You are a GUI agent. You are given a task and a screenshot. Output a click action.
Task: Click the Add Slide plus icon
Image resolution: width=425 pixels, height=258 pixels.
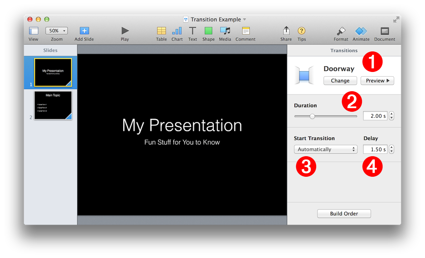coord(84,31)
